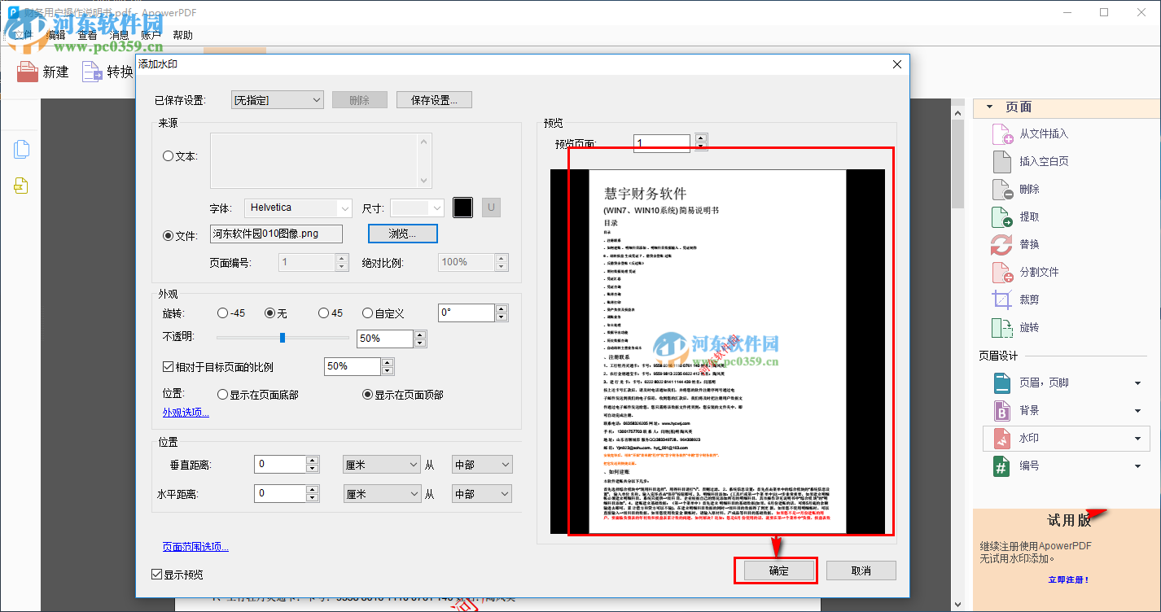The width and height of the screenshot is (1161, 612).
Task: Open the 查看 menu
Action: pyautogui.click(x=86, y=34)
